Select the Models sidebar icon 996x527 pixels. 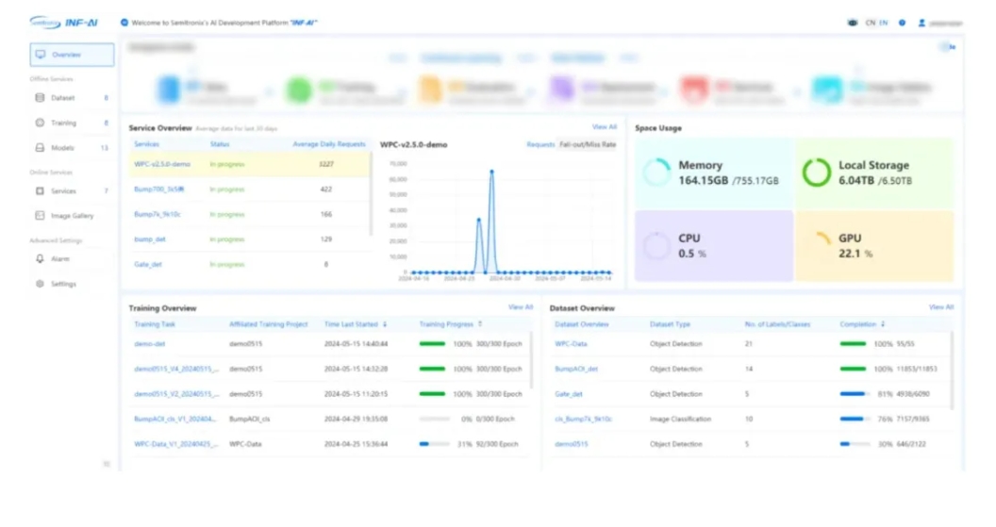coord(40,148)
